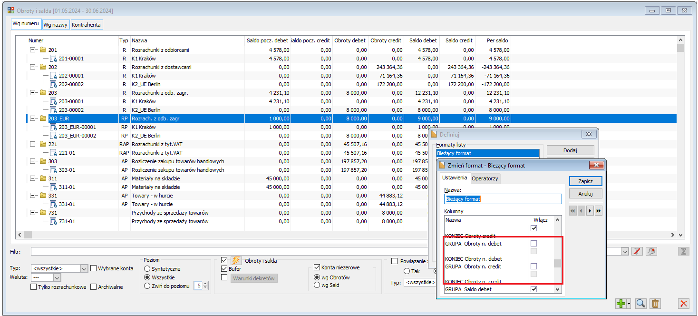
Task: Open the Typ dropdown with <wszystkie>
Action: 84,268
